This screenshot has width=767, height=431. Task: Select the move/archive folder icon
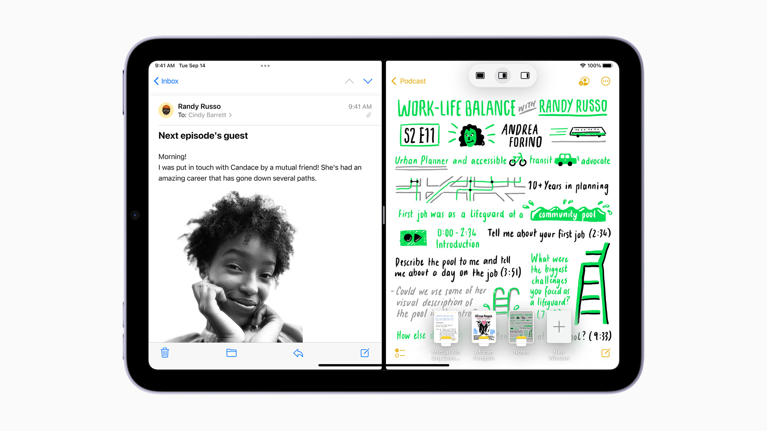(x=231, y=353)
